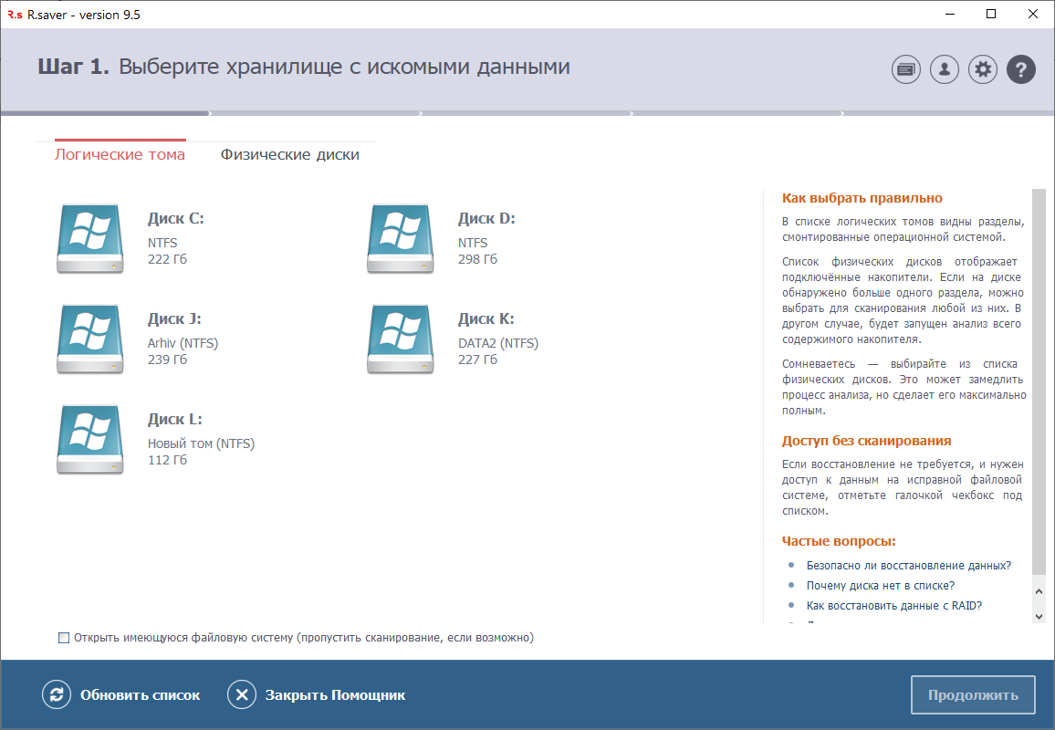Click the help panel scrollbar thumb
The width and height of the screenshot is (1055, 730).
pyautogui.click(x=1039, y=381)
